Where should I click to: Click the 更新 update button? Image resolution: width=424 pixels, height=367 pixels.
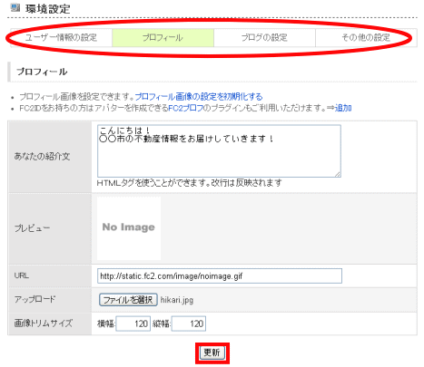point(212,353)
